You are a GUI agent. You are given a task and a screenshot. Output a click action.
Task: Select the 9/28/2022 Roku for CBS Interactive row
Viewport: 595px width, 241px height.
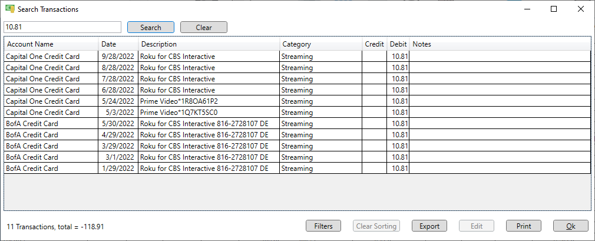coord(297,57)
